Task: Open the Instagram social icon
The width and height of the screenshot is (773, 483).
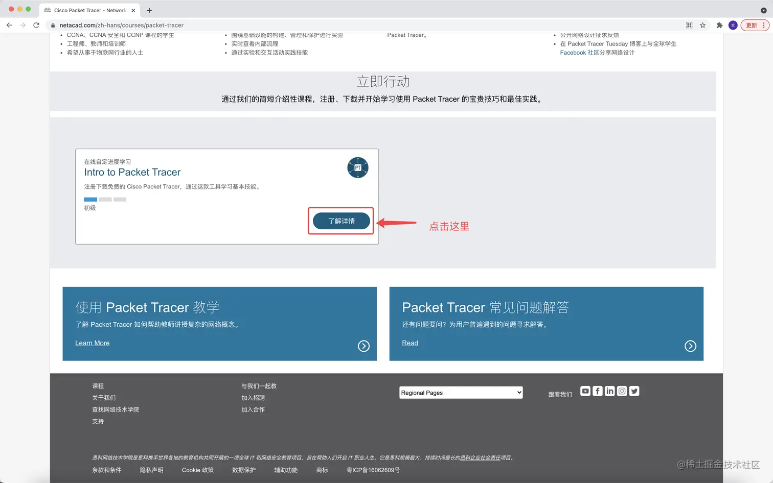Action: click(x=622, y=391)
